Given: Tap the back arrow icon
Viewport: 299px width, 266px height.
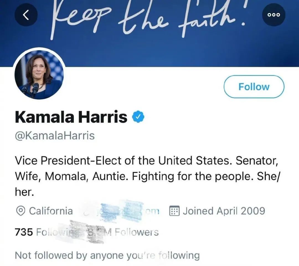Looking at the screenshot, I should pos(26,15).
